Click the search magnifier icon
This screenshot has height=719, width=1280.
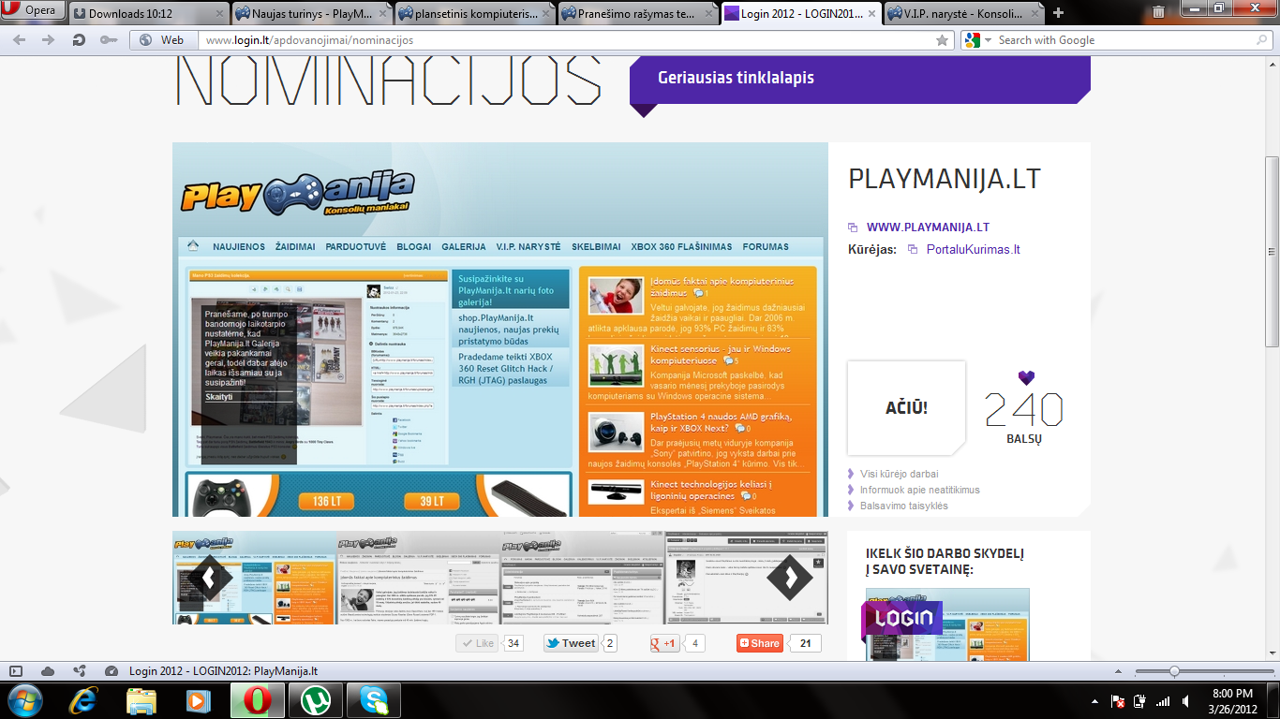[x=1261, y=40]
